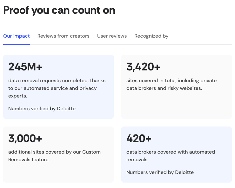Screen dimensions: 235x188
Task: Show the Recognized by tab
Action: tap(151, 36)
